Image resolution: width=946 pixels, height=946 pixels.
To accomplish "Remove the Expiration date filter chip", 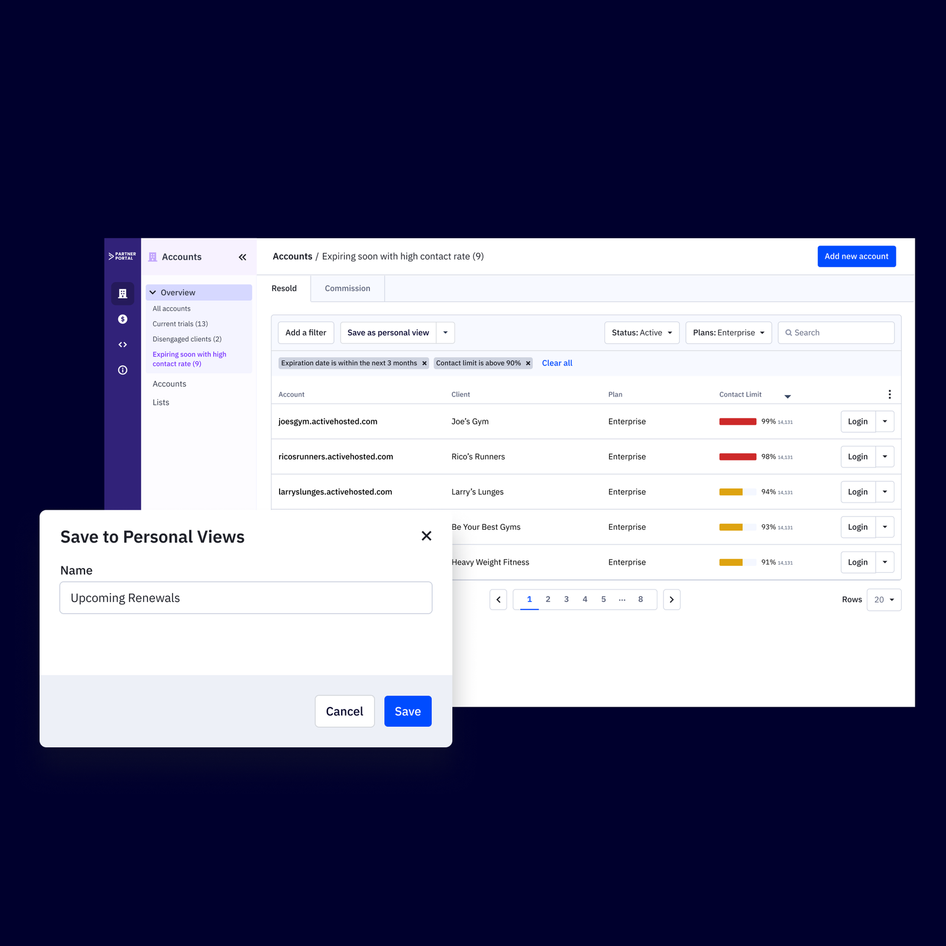I will click(x=424, y=364).
